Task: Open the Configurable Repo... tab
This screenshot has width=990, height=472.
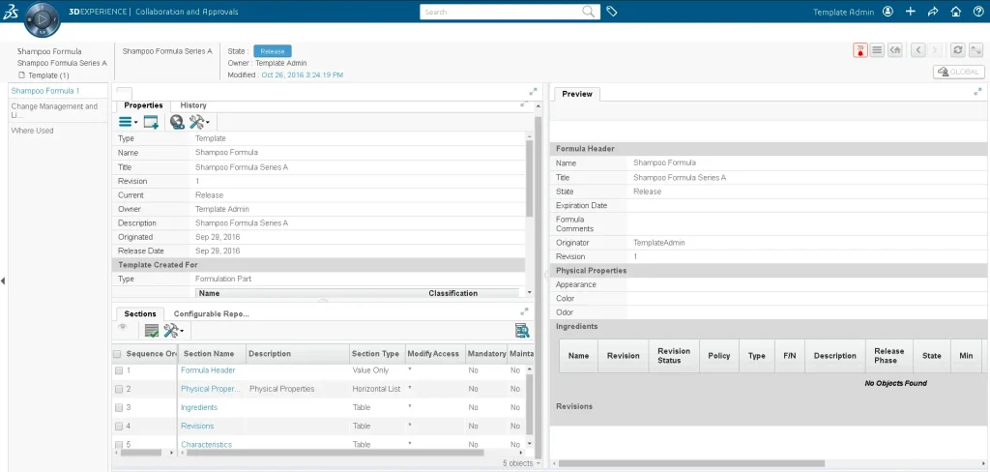Action: [211, 314]
